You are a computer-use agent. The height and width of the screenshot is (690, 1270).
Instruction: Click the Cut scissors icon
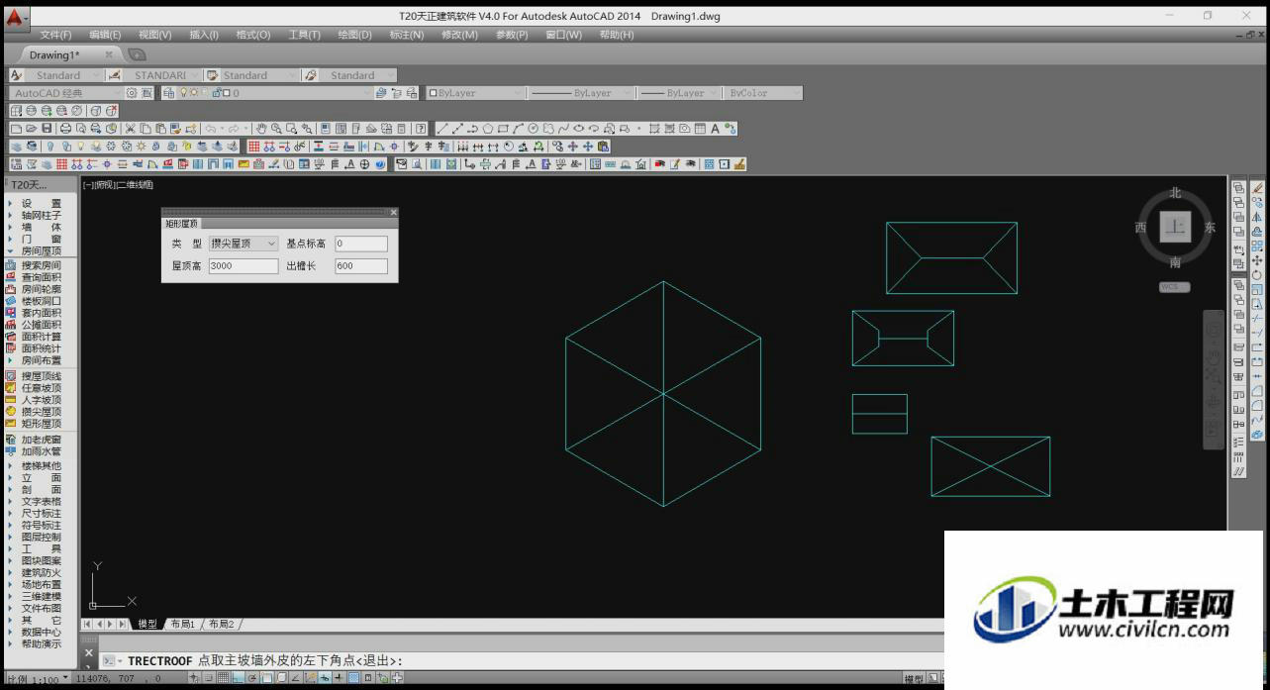130,129
